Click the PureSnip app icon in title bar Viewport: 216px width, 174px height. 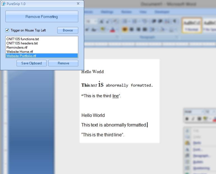tap(4, 4)
